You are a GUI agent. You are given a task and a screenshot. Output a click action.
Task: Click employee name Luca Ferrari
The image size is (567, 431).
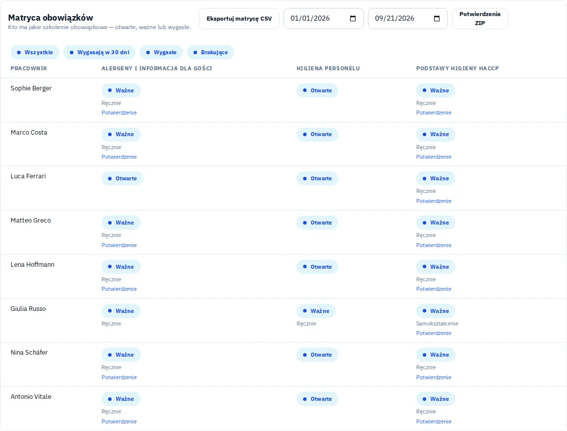28,176
